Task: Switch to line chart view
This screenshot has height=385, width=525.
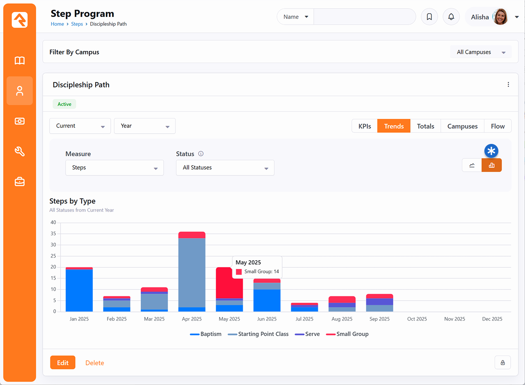Action: click(472, 165)
